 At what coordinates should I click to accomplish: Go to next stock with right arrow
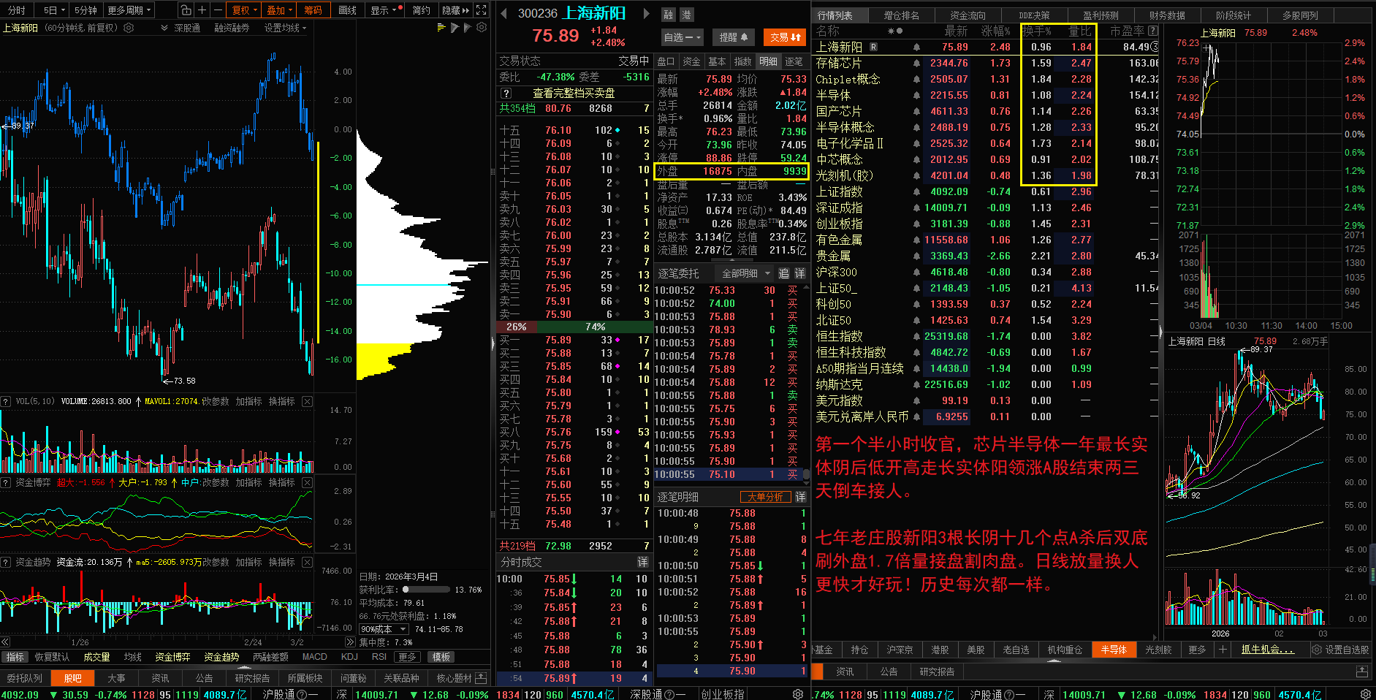pos(646,13)
